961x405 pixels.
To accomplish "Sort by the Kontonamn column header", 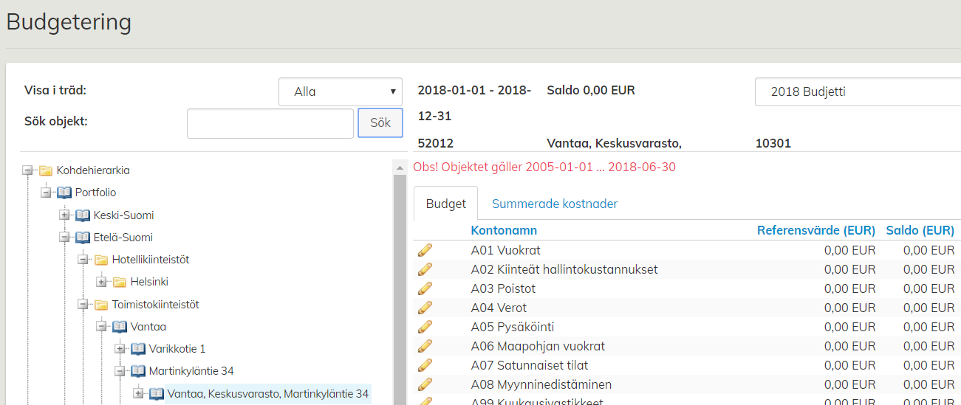I will [x=504, y=230].
